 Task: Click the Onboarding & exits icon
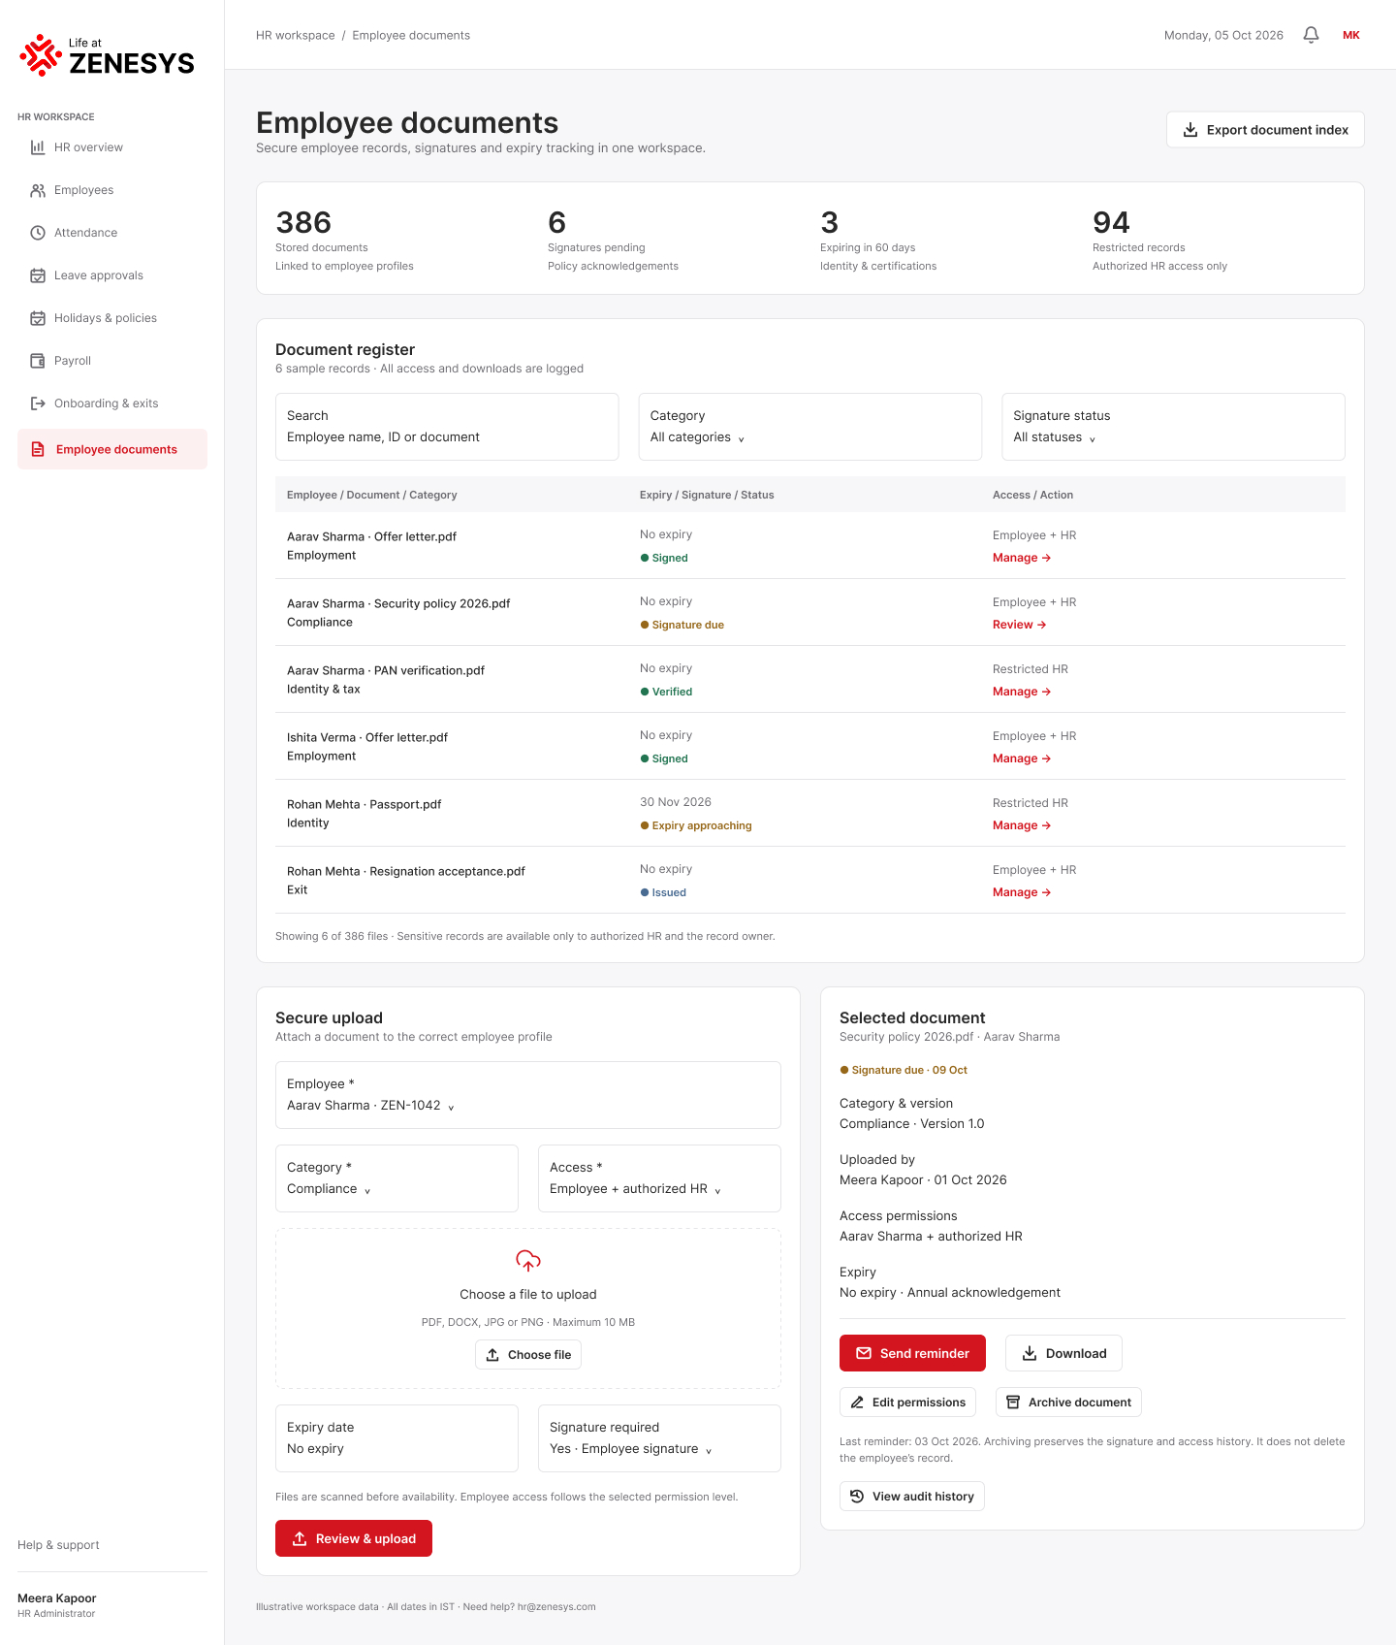point(38,403)
